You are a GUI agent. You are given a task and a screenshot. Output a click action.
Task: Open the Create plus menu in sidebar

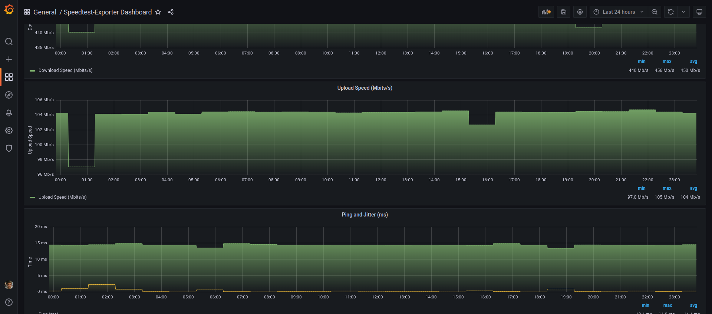pyautogui.click(x=9, y=59)
